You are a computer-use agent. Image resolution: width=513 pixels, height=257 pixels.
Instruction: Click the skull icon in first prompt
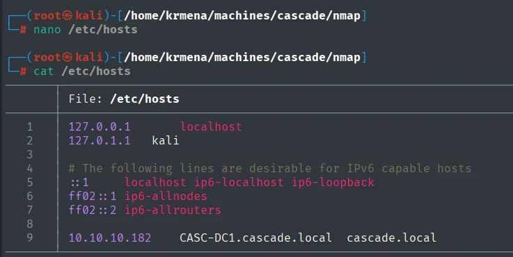tap(68, 16)
